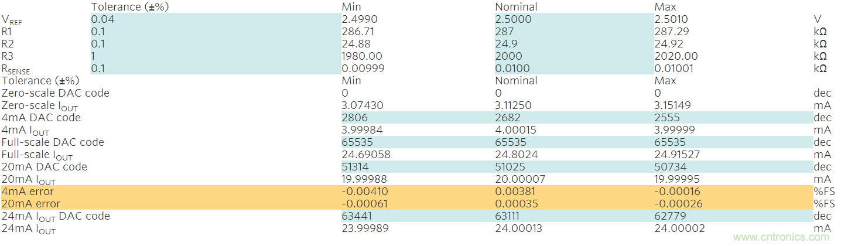Select the 4mA DAC code nominal 2682
The width and height of the screenshot is (841, 246).
pyautogui.click(x=507, y=118)
